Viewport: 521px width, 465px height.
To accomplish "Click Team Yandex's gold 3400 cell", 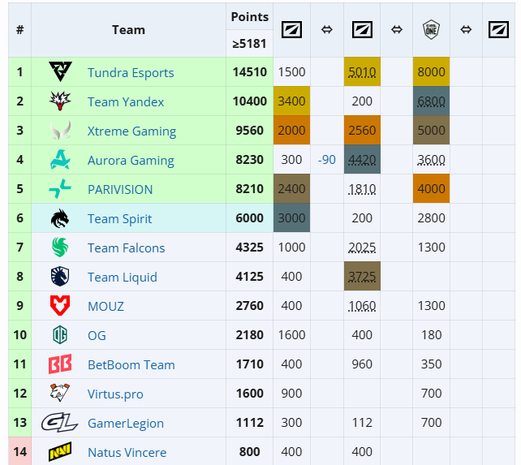I will click(x=291, y=101).
